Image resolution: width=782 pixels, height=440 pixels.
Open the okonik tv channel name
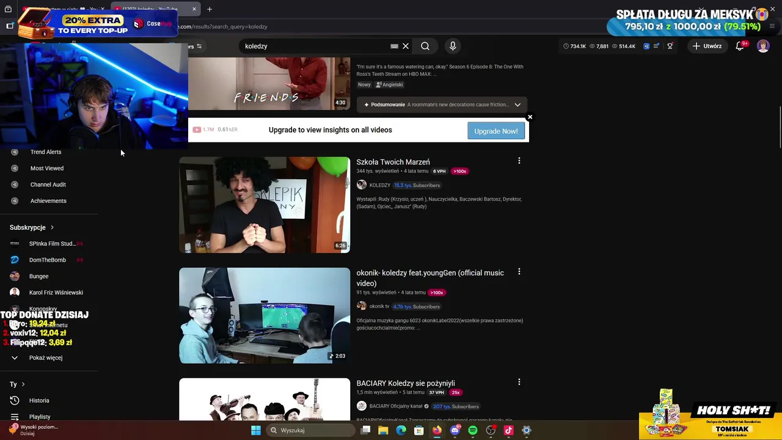tap(379, 306)
